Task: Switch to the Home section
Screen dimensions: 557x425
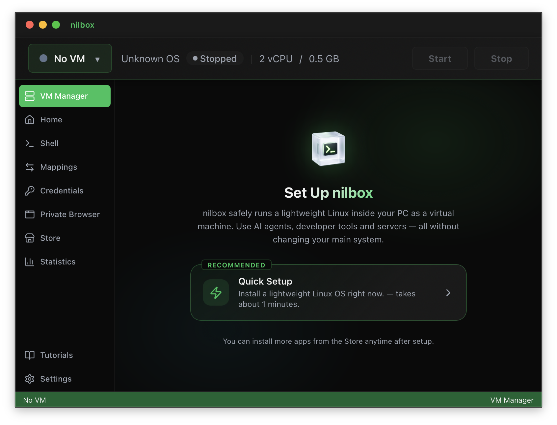Action: pos(51,119)
